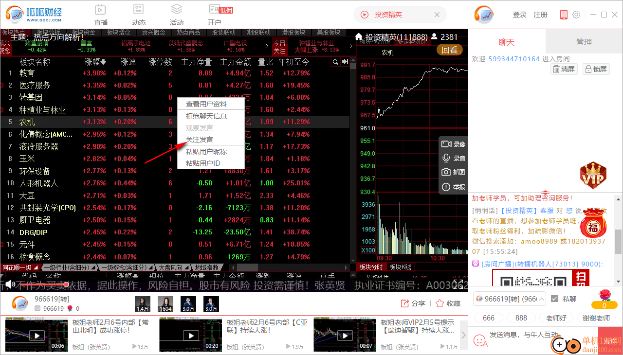This screenshot has height=355, width=623.
Task: Switch to the 管理 management tab
Action: point(584,42)
